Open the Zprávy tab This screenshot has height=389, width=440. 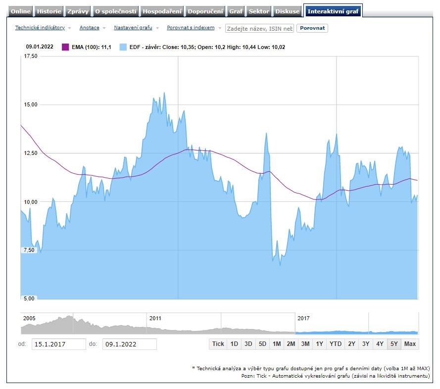point(78,11)
